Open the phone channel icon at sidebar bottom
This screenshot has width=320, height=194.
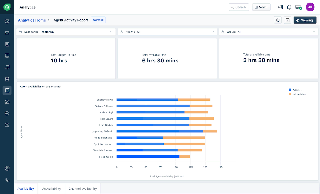(x=7, y=180)
